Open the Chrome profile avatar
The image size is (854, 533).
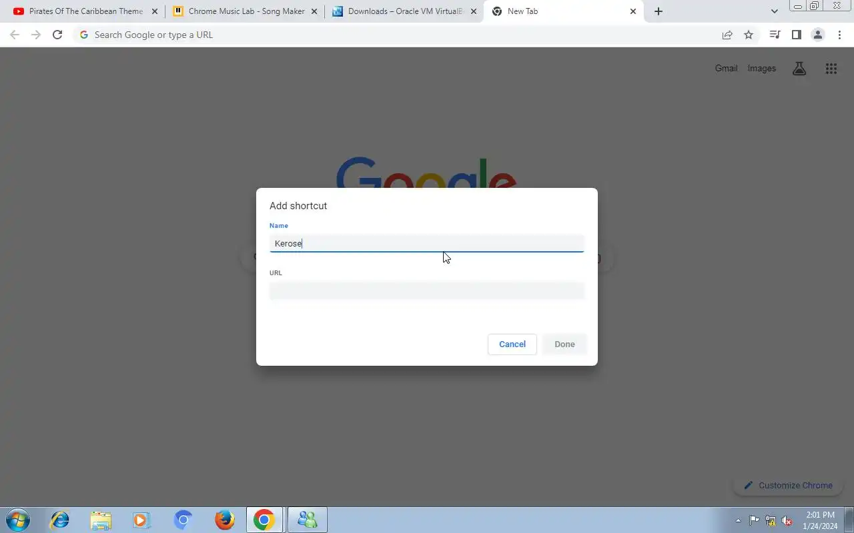(818, 35)
